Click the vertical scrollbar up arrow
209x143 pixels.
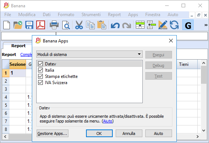coord(204,63)
